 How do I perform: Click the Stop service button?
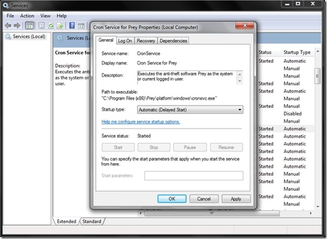pos(154,147)
